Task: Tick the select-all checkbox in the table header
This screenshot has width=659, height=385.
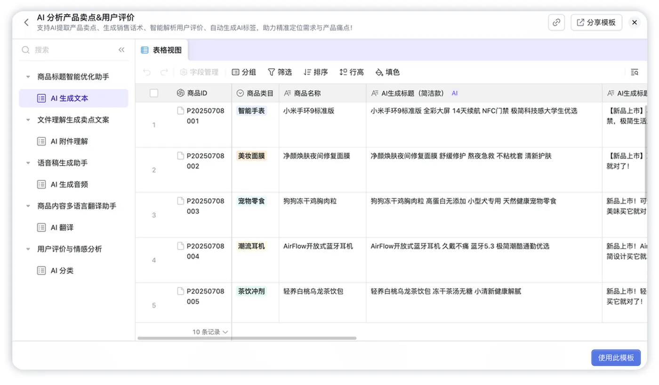Action: click(154, 93)
